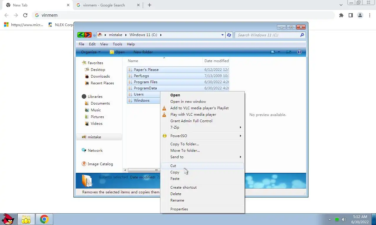The width and height of the screenshot is (376, 225).
Task: Choose Open in new window
Action: [x=202, y=101]
